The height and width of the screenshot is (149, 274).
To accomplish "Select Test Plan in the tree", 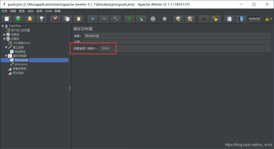I will (x=15, y=26).
